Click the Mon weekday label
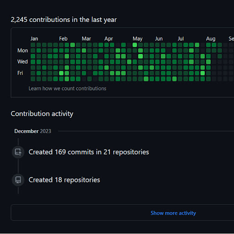 point(22,51)
